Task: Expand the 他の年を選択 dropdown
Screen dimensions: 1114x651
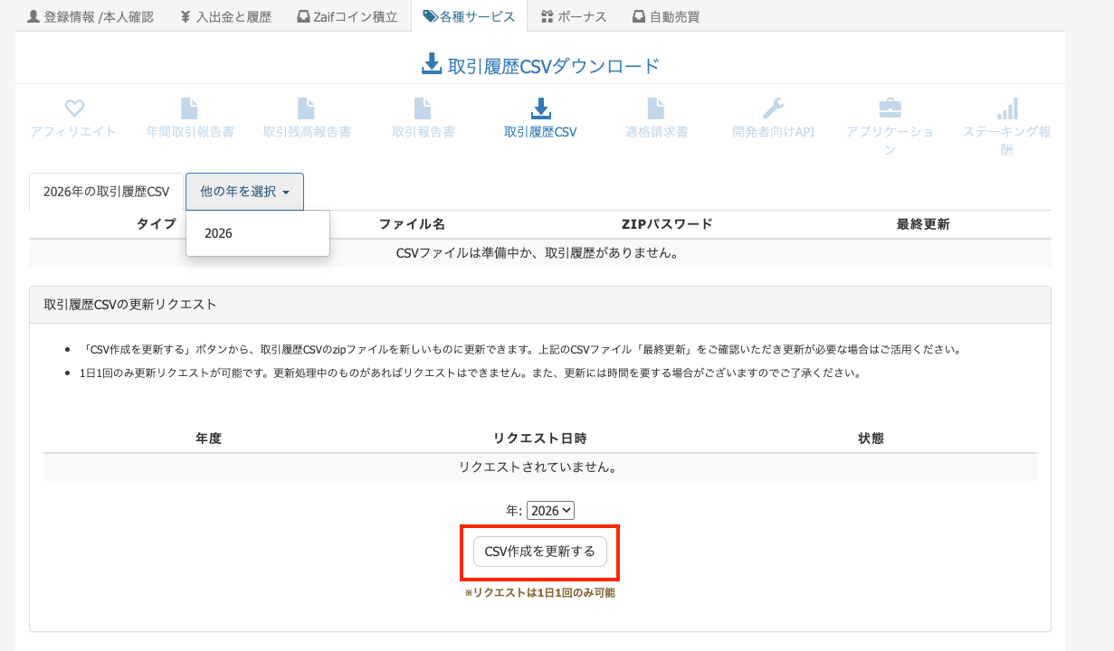Action: [244, 192]
